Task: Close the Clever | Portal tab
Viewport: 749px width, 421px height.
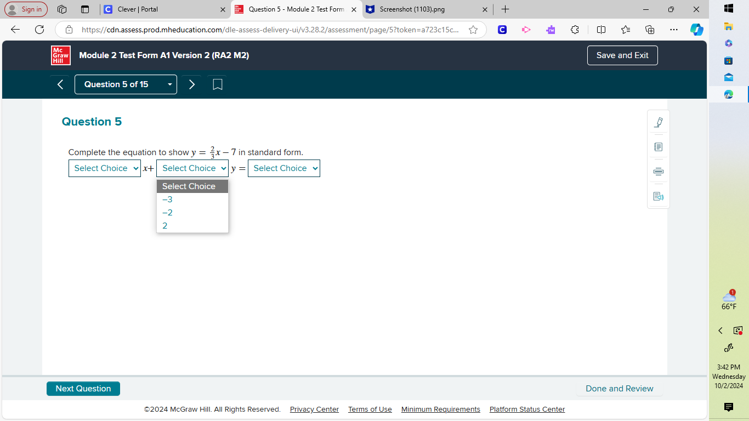Action: point(223,9)
